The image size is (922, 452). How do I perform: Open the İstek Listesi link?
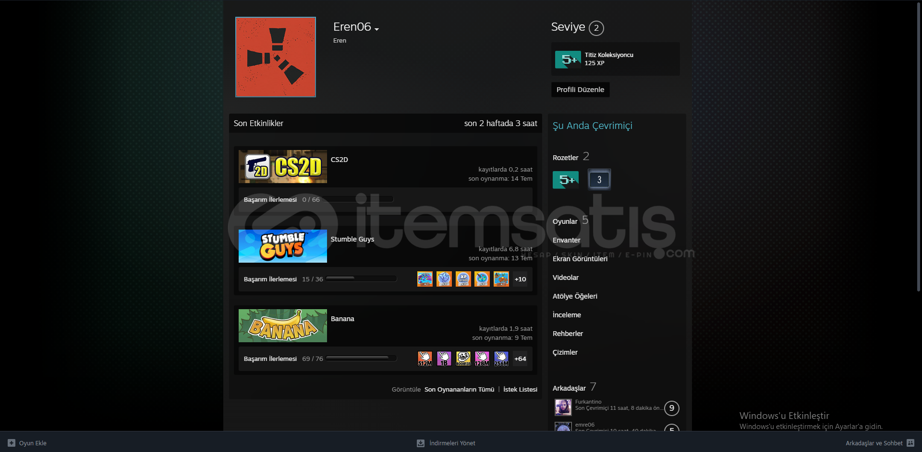pyautogui.click(x=520, y=390)
